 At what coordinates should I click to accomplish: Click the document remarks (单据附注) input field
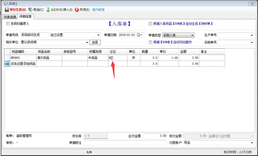[125, 143]
